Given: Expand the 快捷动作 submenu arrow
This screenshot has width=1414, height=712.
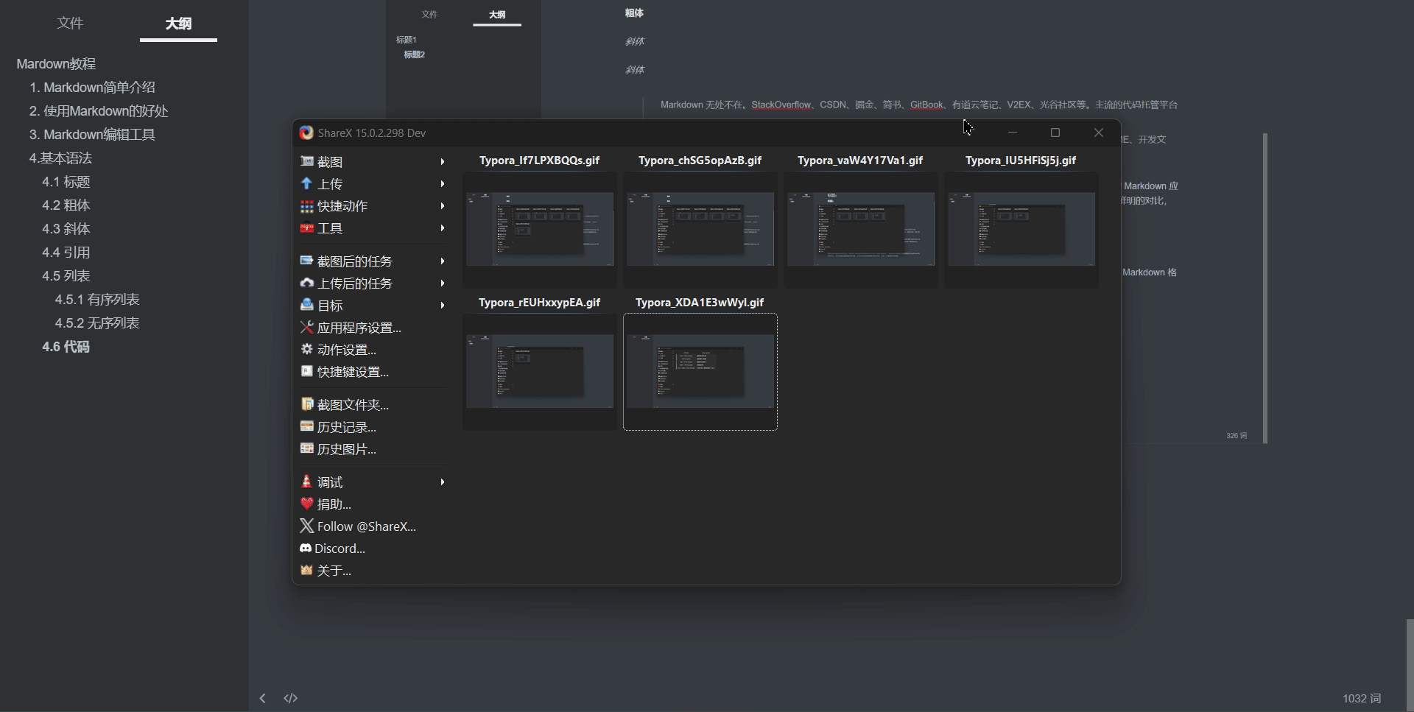Looking at the screenshot, I should click(x=443, y=206).
